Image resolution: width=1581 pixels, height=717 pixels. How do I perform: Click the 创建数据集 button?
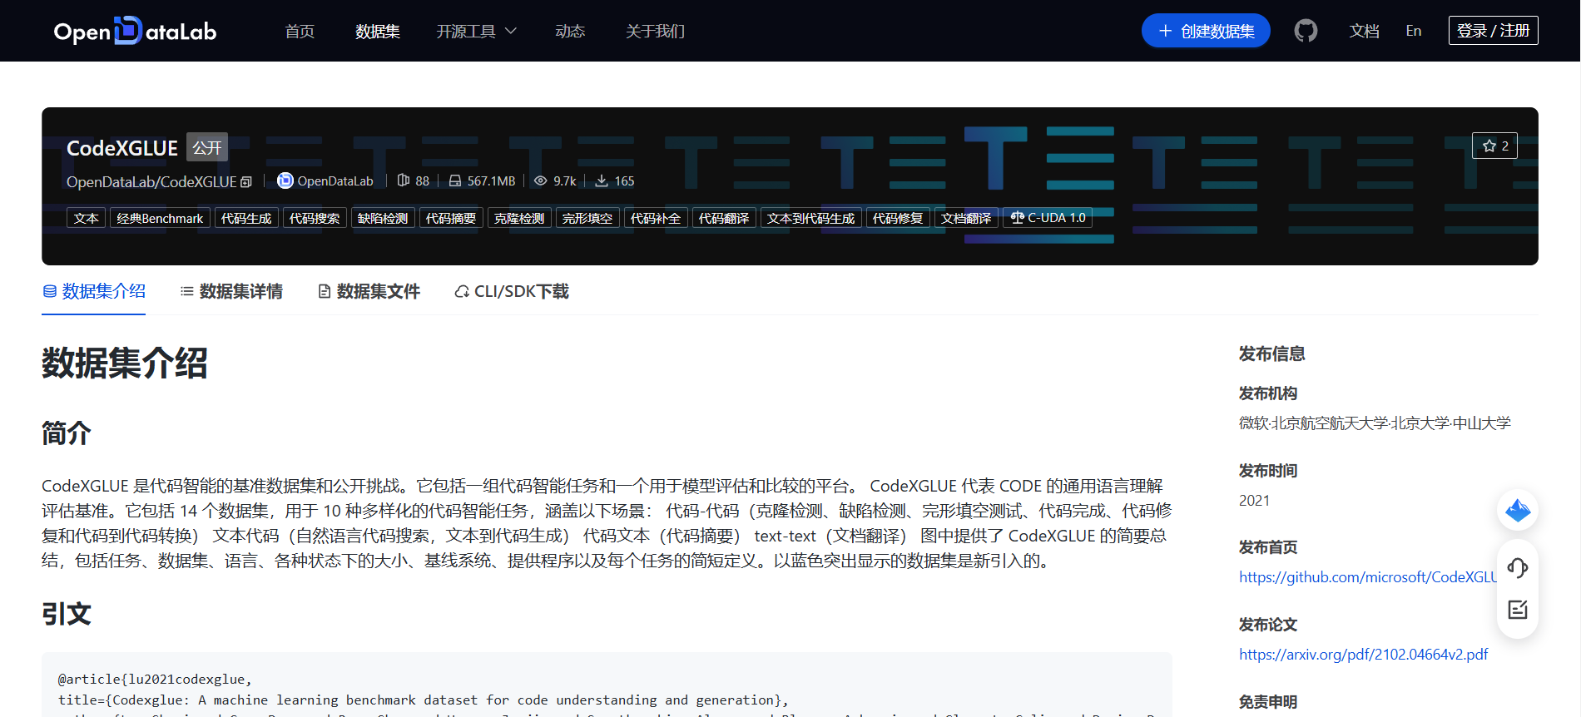point(1206,31)
